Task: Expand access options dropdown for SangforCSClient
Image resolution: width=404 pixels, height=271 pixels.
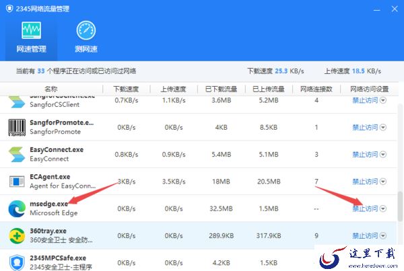Action: click(383, 100)
